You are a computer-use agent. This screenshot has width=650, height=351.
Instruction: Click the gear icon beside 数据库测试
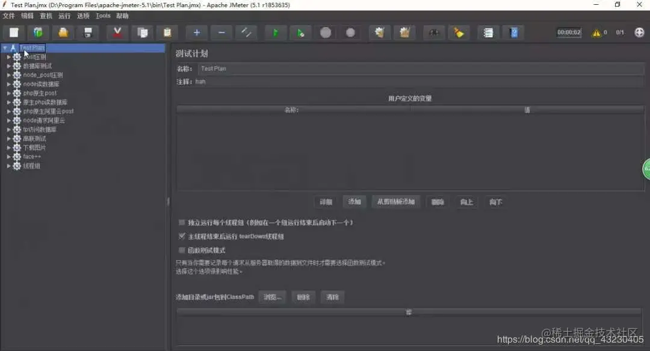[x=17, y=66]
